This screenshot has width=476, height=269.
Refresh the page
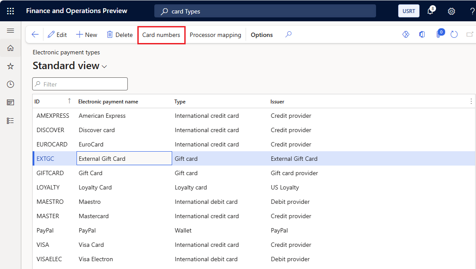(x=454, y=34)
